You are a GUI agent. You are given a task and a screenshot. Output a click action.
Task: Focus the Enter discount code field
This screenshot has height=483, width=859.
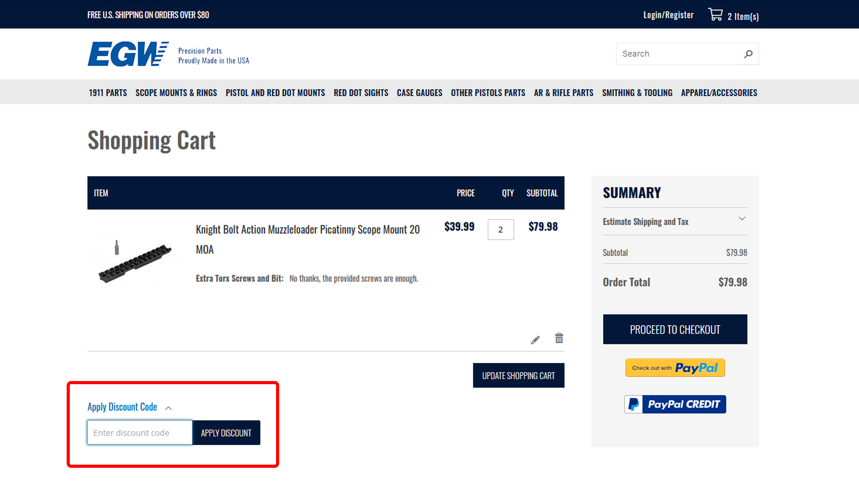[140, 432]
